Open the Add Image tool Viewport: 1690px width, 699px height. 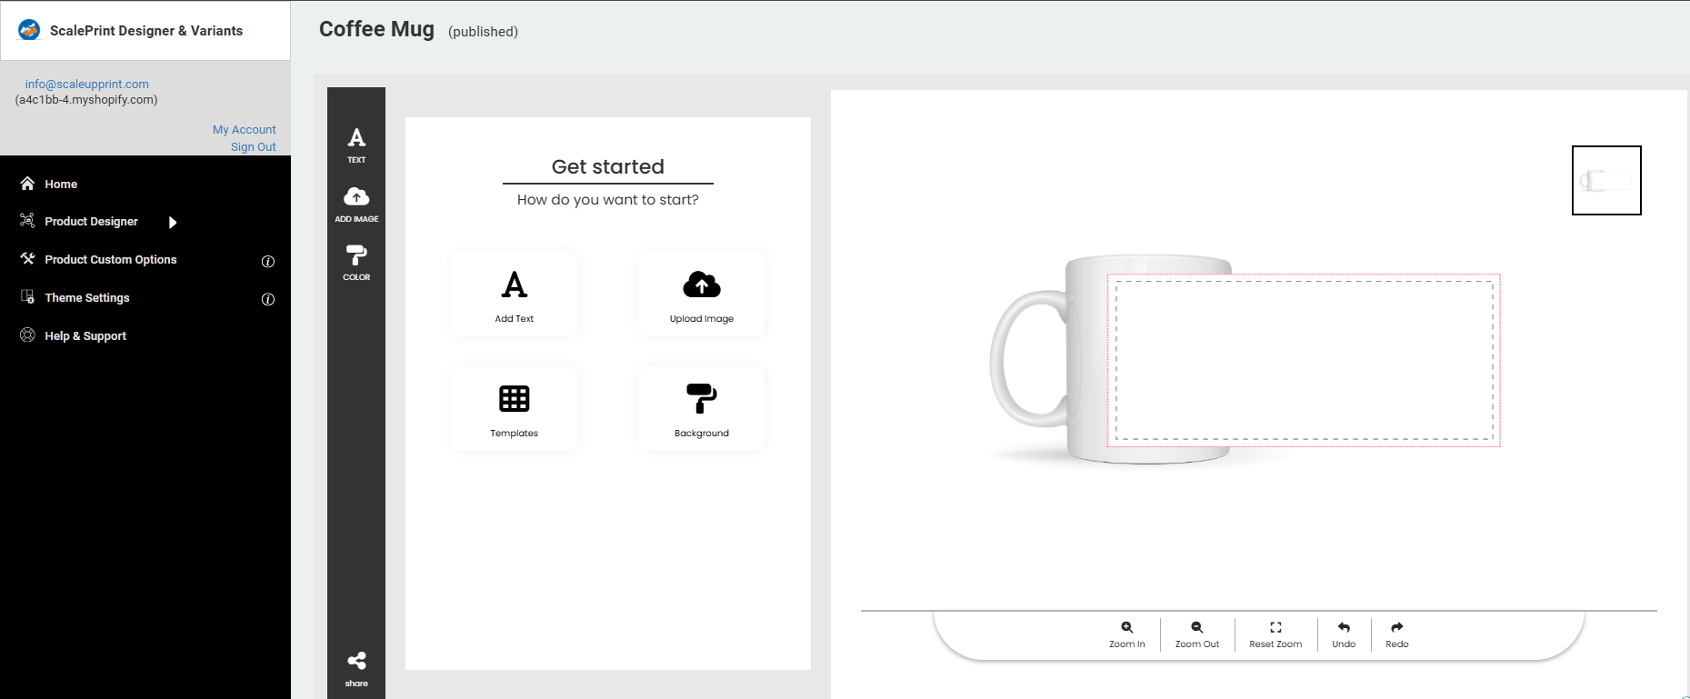click(x=356, y=205)
